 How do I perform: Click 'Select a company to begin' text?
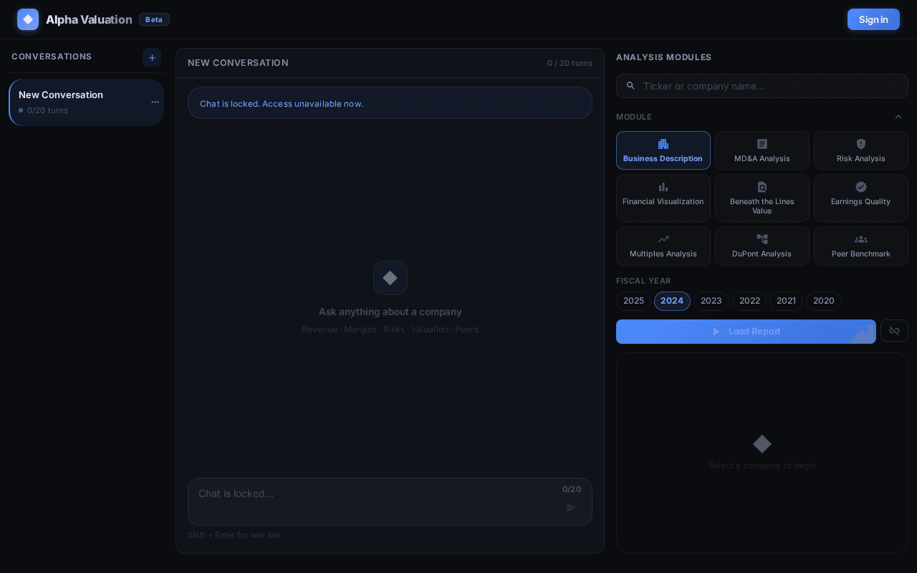pos(762,466)
